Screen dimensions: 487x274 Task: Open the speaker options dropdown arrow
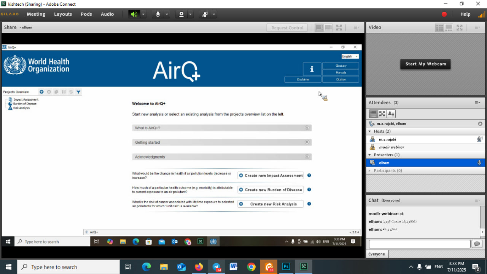coord(143,14)
